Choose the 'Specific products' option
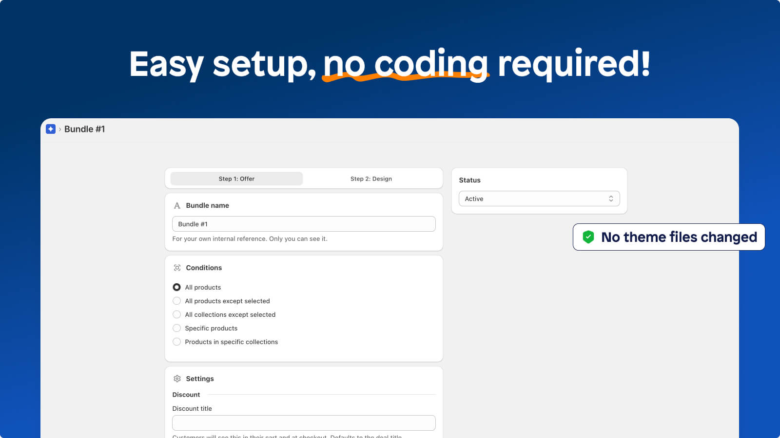 176,328
